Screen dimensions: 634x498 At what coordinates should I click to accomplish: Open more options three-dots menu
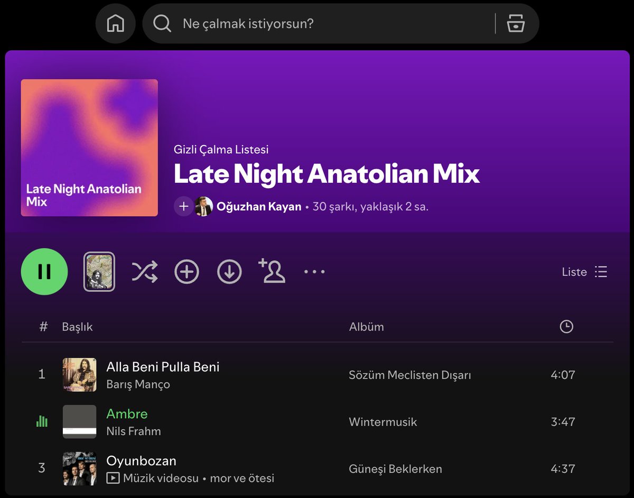(x=314, y=272)
